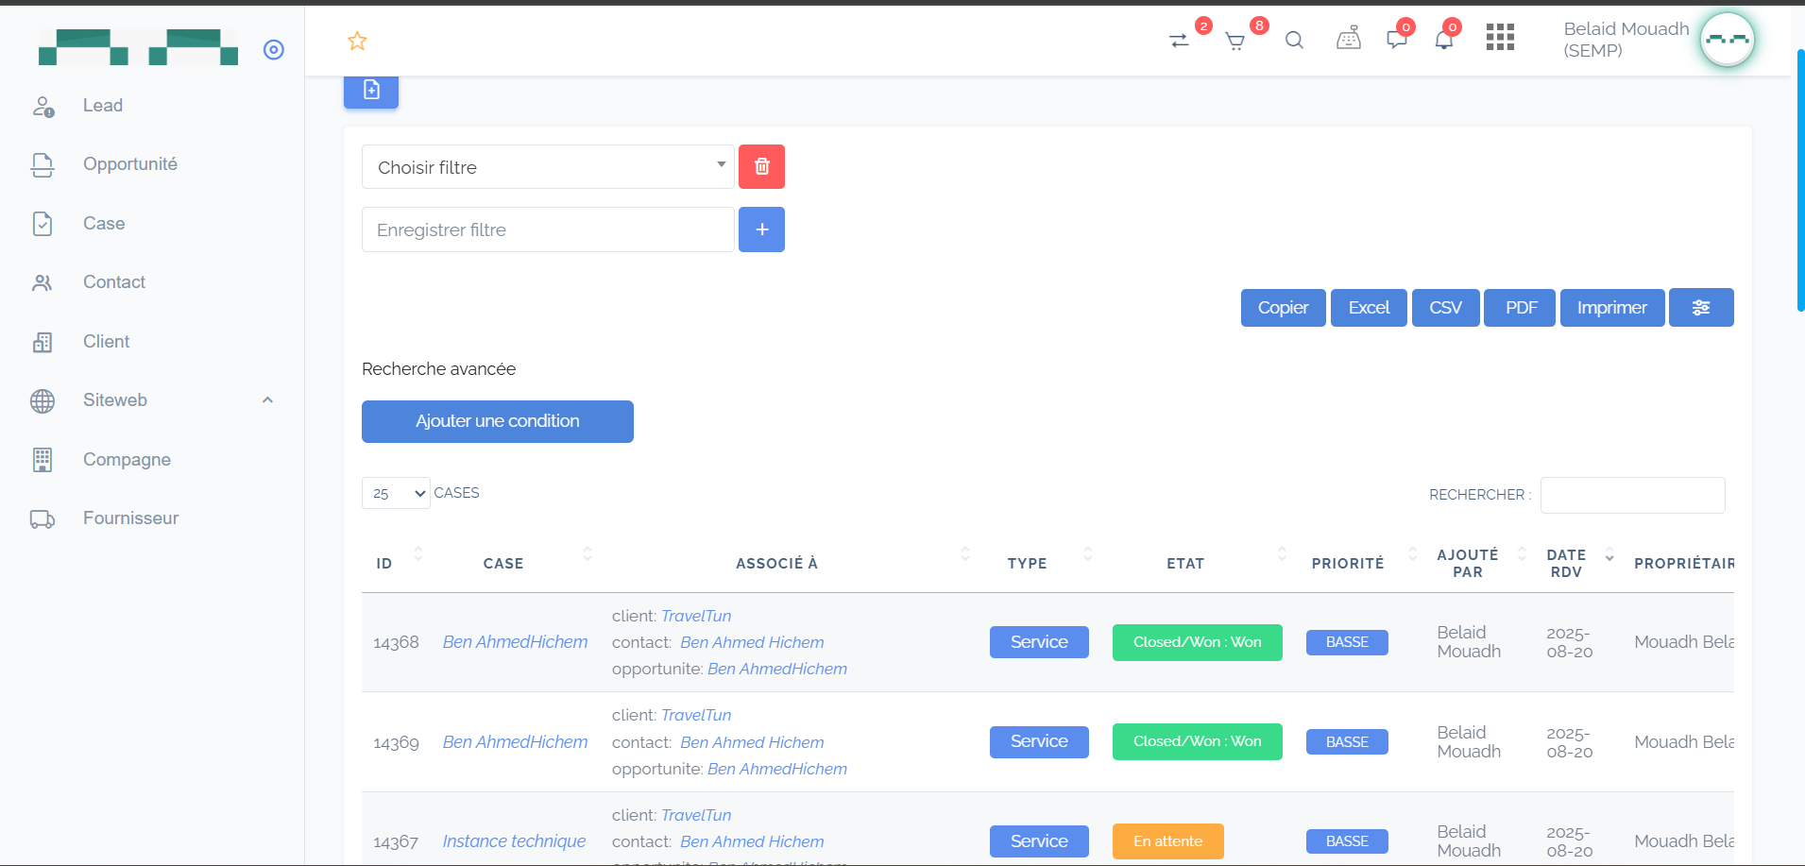Click the Belaid Mouadh (SEMP) username

(x=1626, y=40)
